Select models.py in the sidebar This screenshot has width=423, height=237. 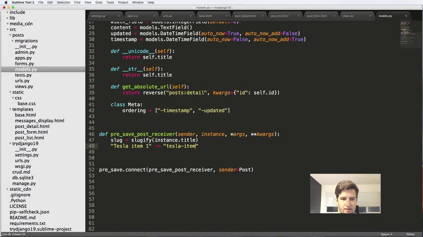(x=26, y=69)
